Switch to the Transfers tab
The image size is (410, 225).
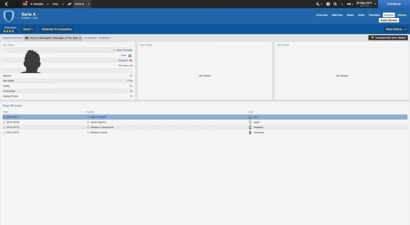pos(374,15)
